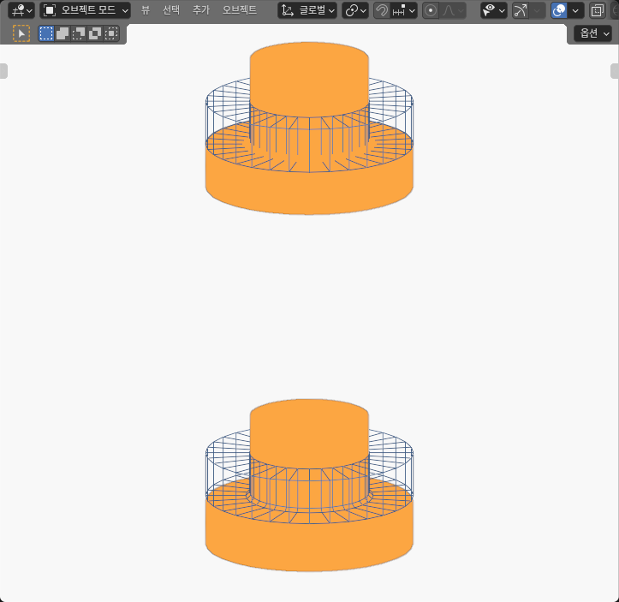Open the 오브젝트 menu
619x602 pixels.
239,10
